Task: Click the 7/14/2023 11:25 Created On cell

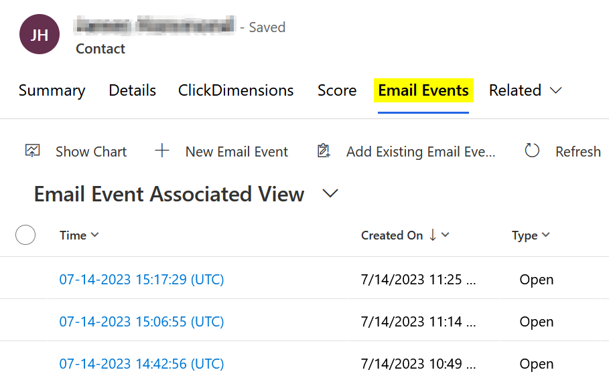Action: click(418, 280)
